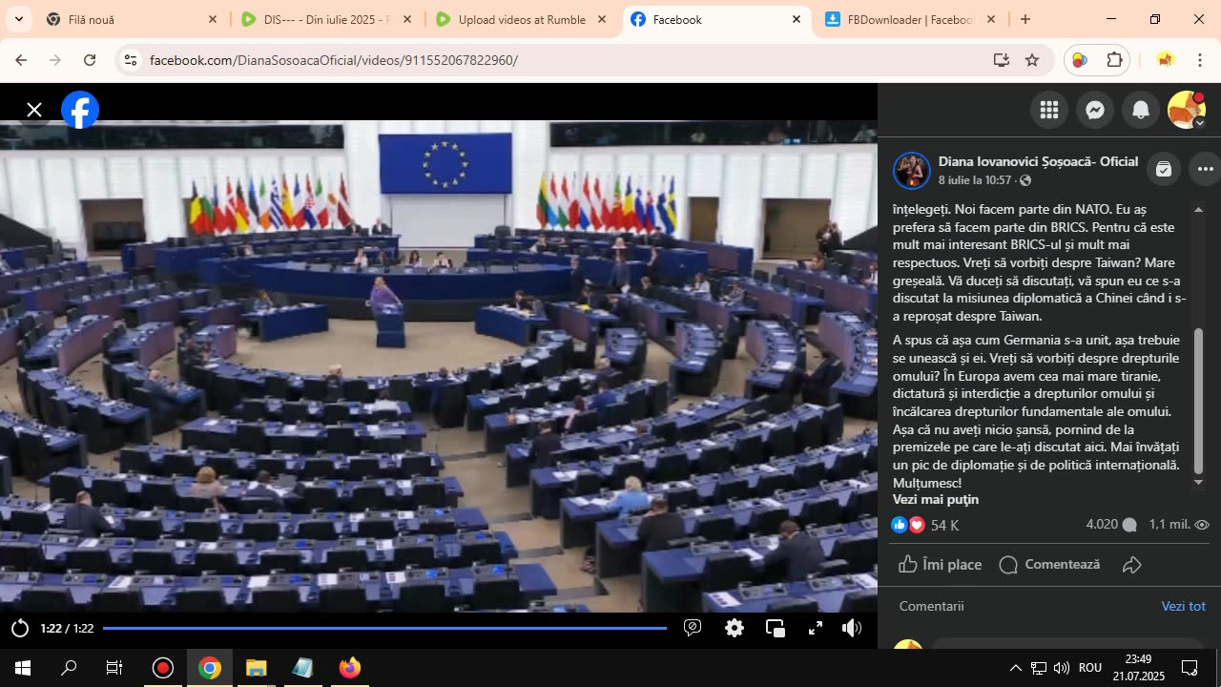Click Diana Șoșoacă's profile picture
The height and width of the screenshot is (687, 1221).
click(x=911, y=170)
